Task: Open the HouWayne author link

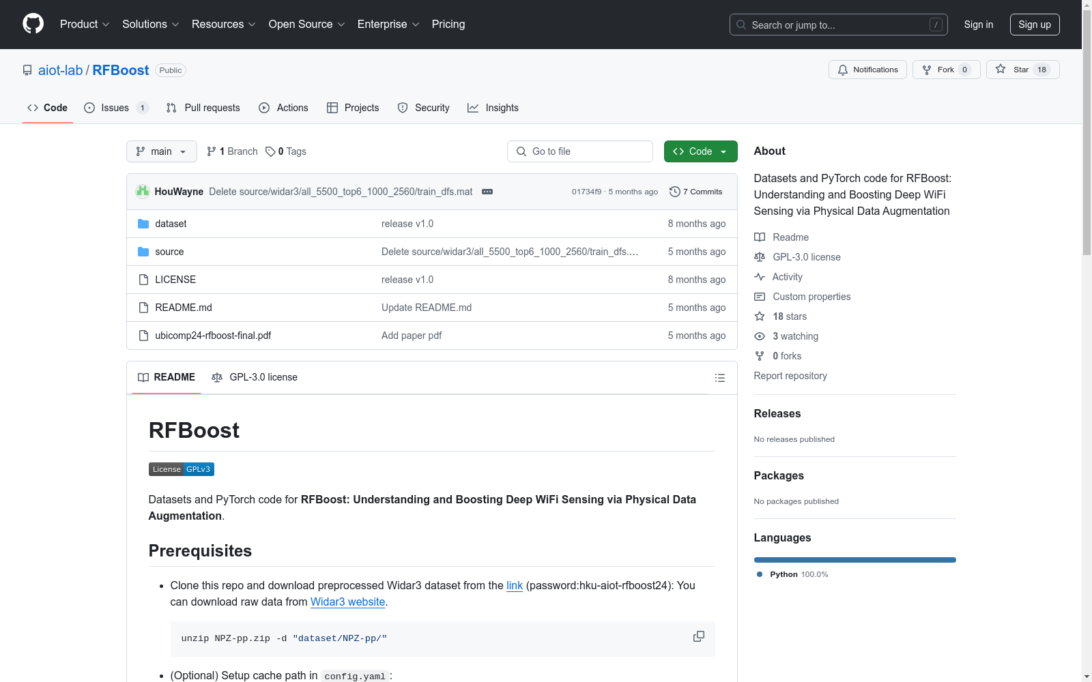Action: click(x=179, y=192)
